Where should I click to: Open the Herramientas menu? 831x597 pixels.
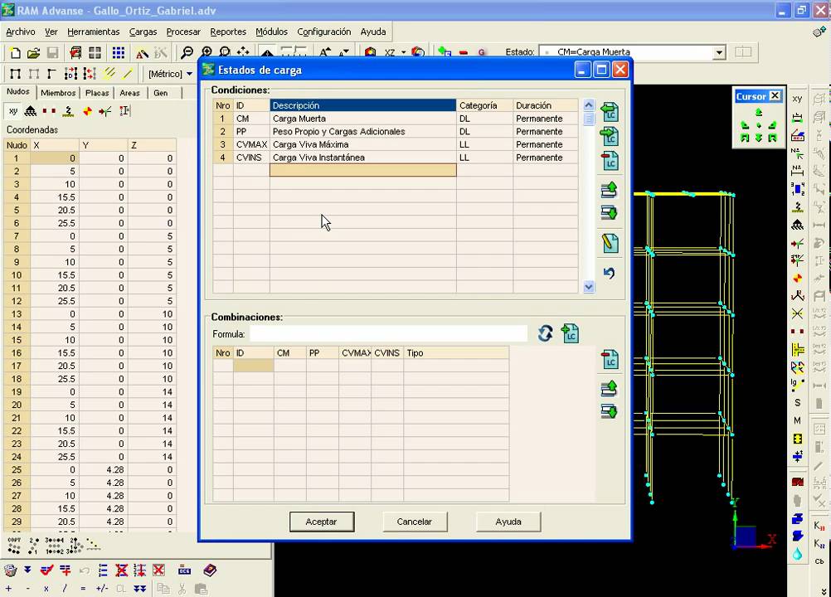(93, 32)
